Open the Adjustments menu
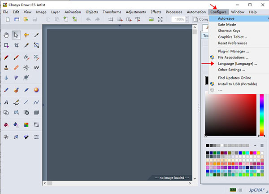The image size is (269, 194). [x=136, y=12]
